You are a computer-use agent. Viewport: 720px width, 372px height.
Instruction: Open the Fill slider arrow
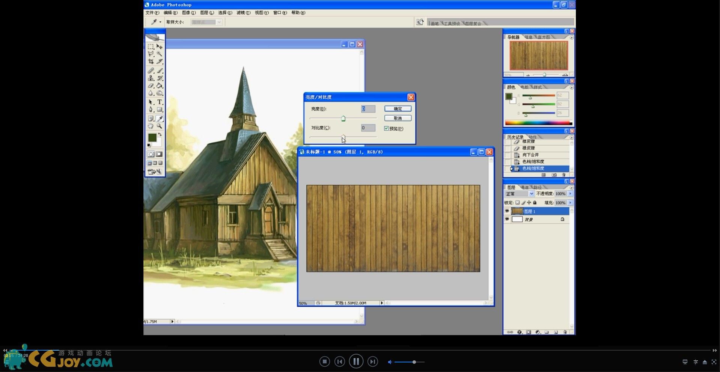(570, 203)
